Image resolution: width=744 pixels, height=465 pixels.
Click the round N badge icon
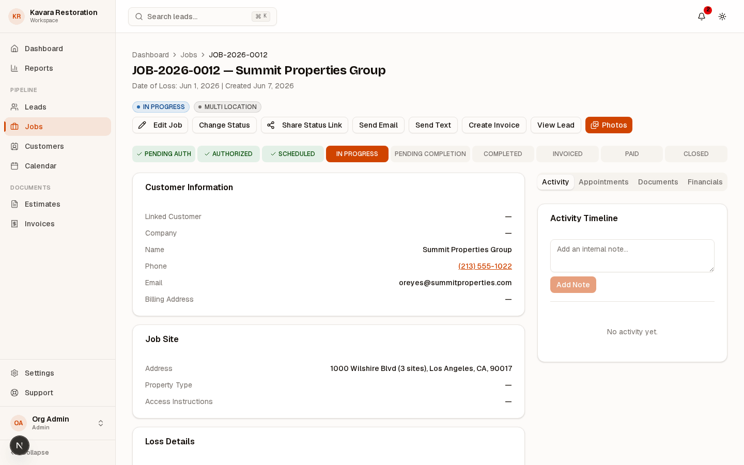(x=20, y=445)
